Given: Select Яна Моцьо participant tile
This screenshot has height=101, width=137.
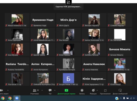Looking at the screenshot, I should 68,35.
